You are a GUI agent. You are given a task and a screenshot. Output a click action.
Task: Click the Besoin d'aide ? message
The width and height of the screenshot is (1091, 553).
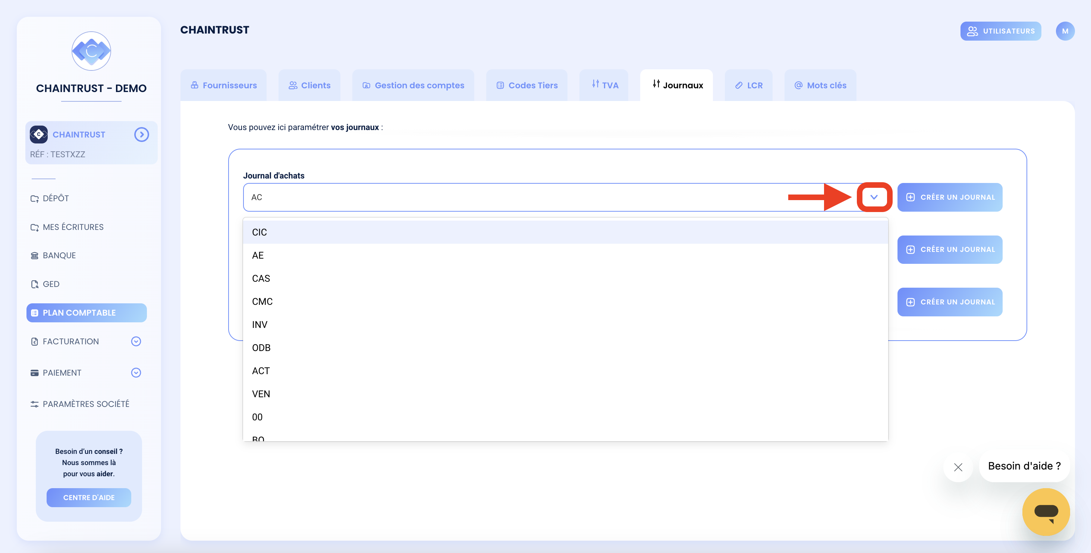1024,466
